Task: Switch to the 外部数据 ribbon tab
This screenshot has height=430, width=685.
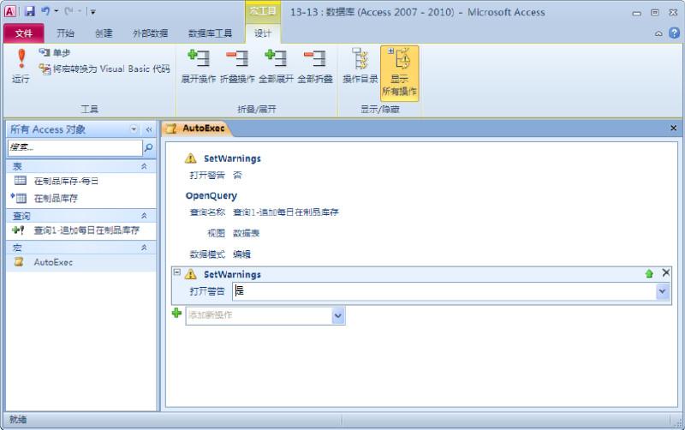Action: (x=151, y=33)
